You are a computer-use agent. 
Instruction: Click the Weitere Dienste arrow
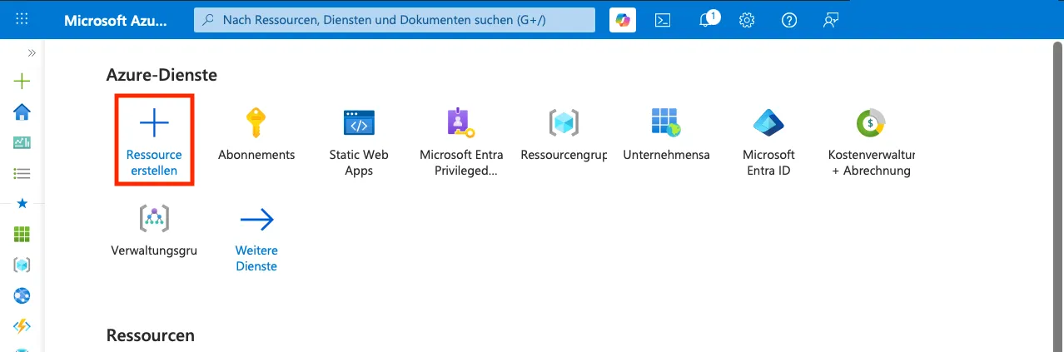tap(256, 220)
